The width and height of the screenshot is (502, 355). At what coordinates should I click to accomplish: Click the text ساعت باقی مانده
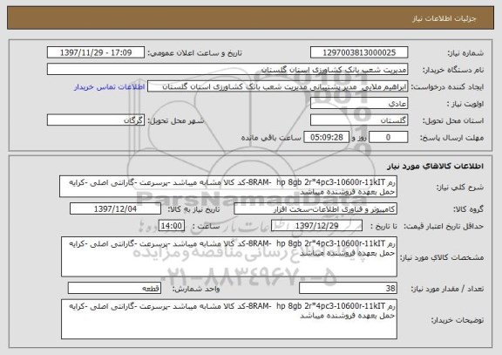271,138
